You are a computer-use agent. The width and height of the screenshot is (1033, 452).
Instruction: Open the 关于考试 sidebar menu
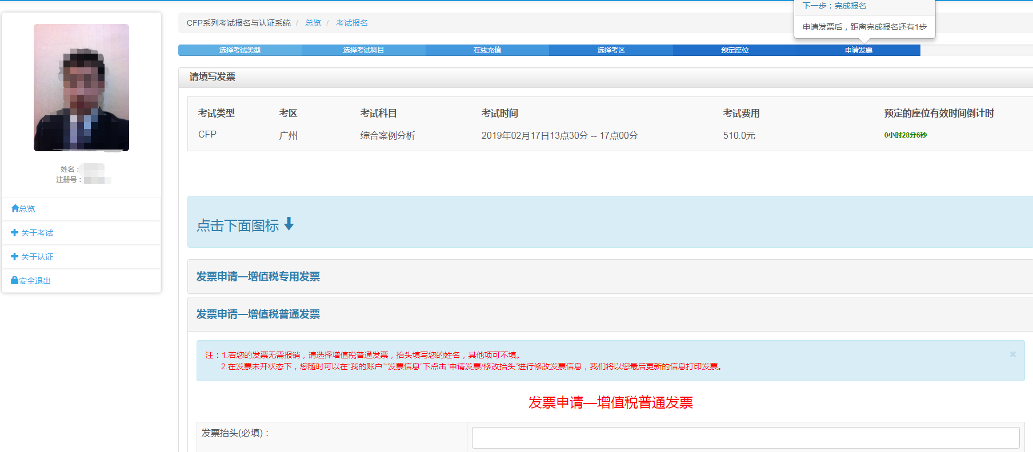click(37, 233)
